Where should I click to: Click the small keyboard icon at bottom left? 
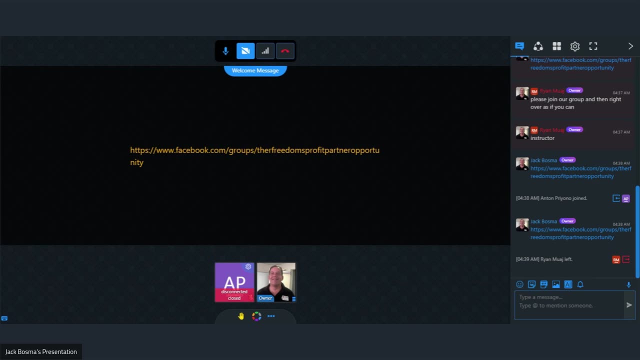click(x=4, y=318)
